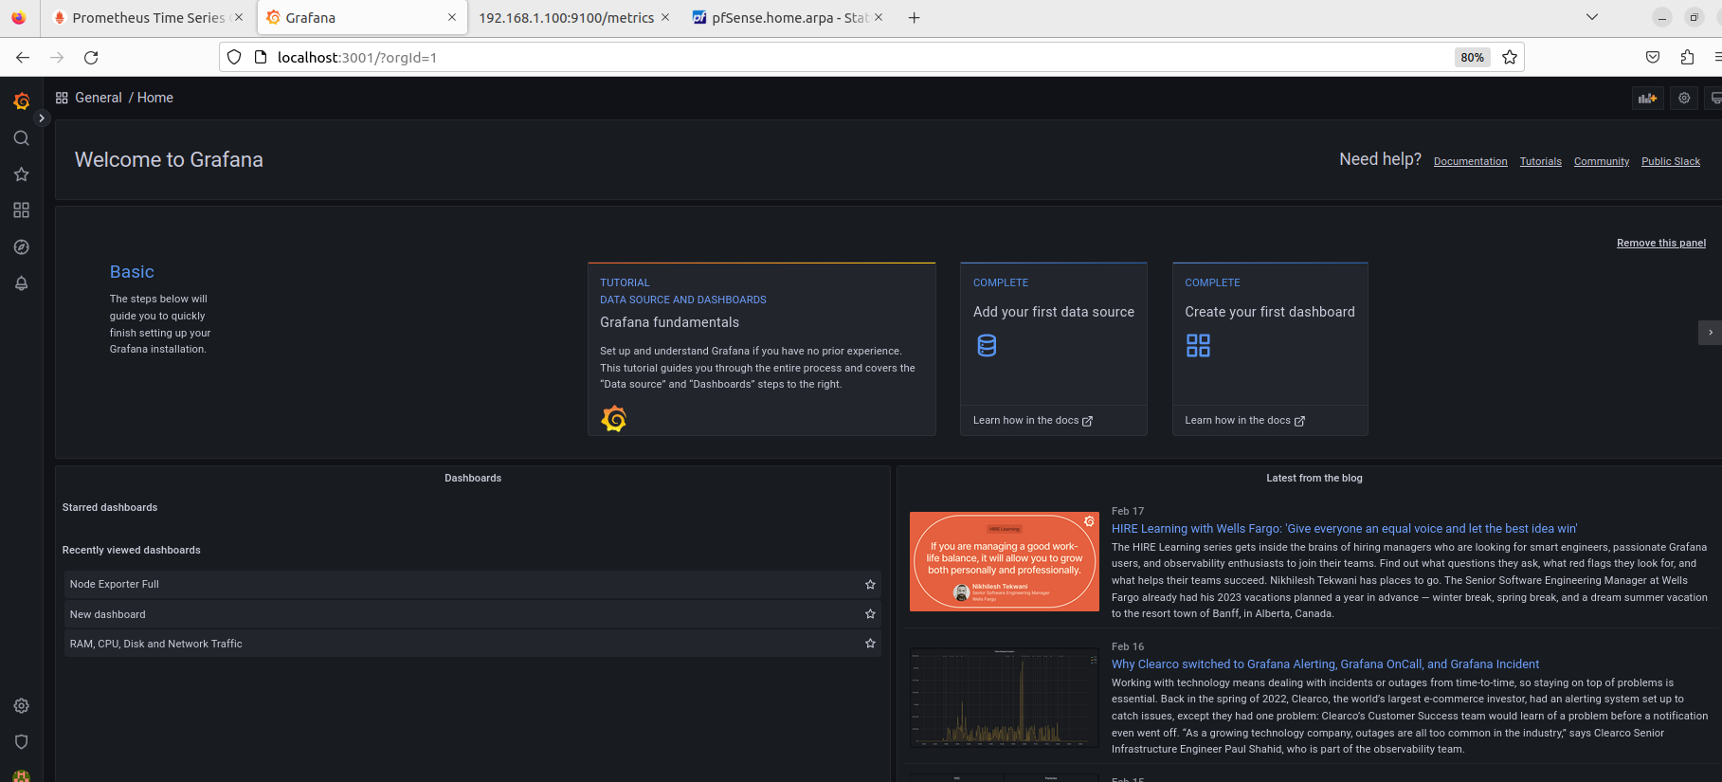Screen dimensions: 1722x782
Task: Open the Dashboards grid icon in the sidebar
Action: pyautogui.click(x=21, y=210)
